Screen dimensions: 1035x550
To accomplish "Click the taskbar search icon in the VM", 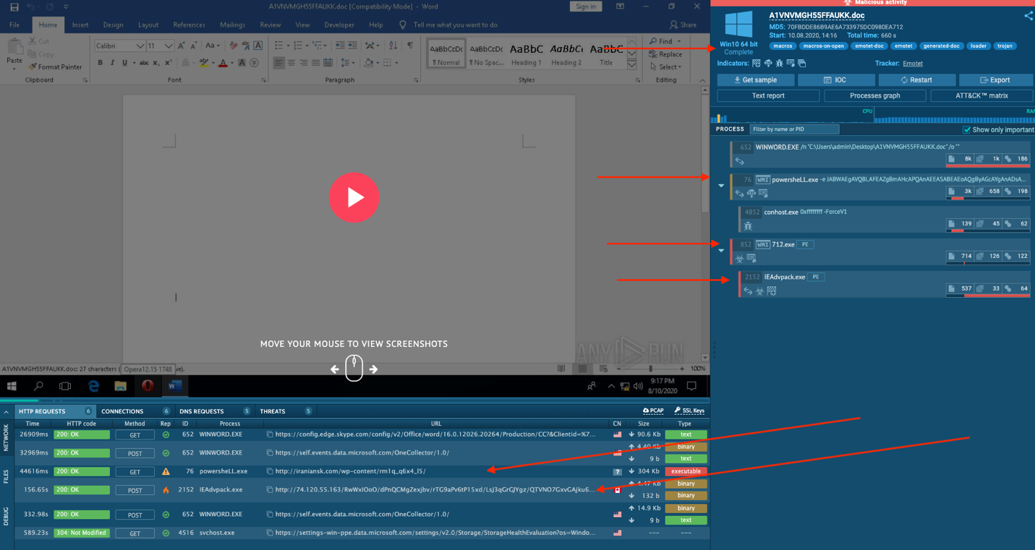I will pos(38,386).
